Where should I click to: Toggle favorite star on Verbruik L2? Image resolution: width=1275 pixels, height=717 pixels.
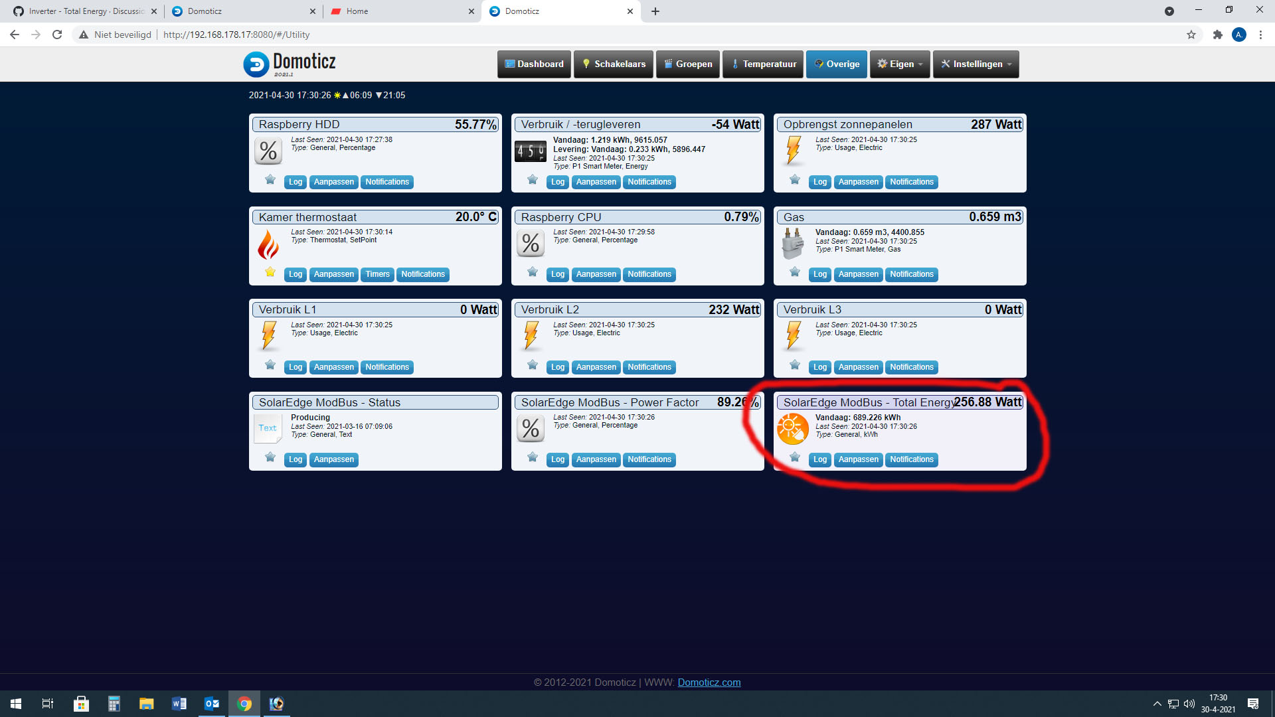(532, 365)
